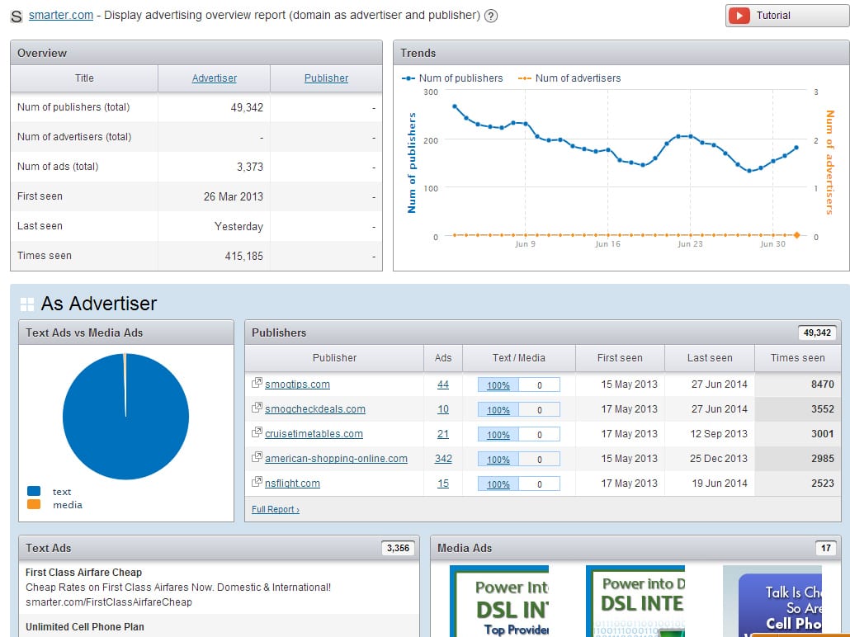Click the 49,342 publishers count badge

[x=817, y=333]
